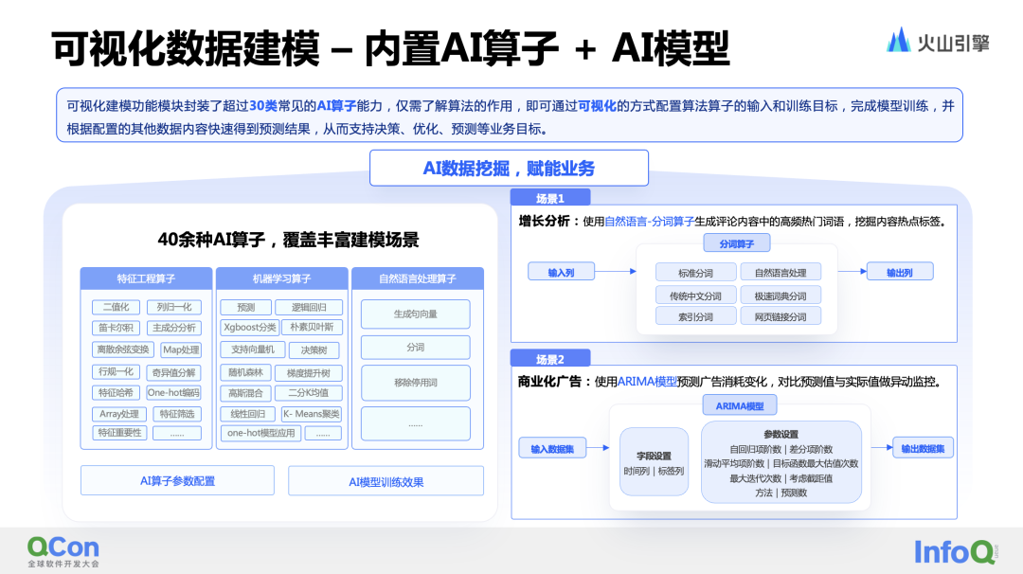The height and width of the screenshot is (574, 1023).
Task: Click the 支持向量机 operator
Action: [253, 350]
